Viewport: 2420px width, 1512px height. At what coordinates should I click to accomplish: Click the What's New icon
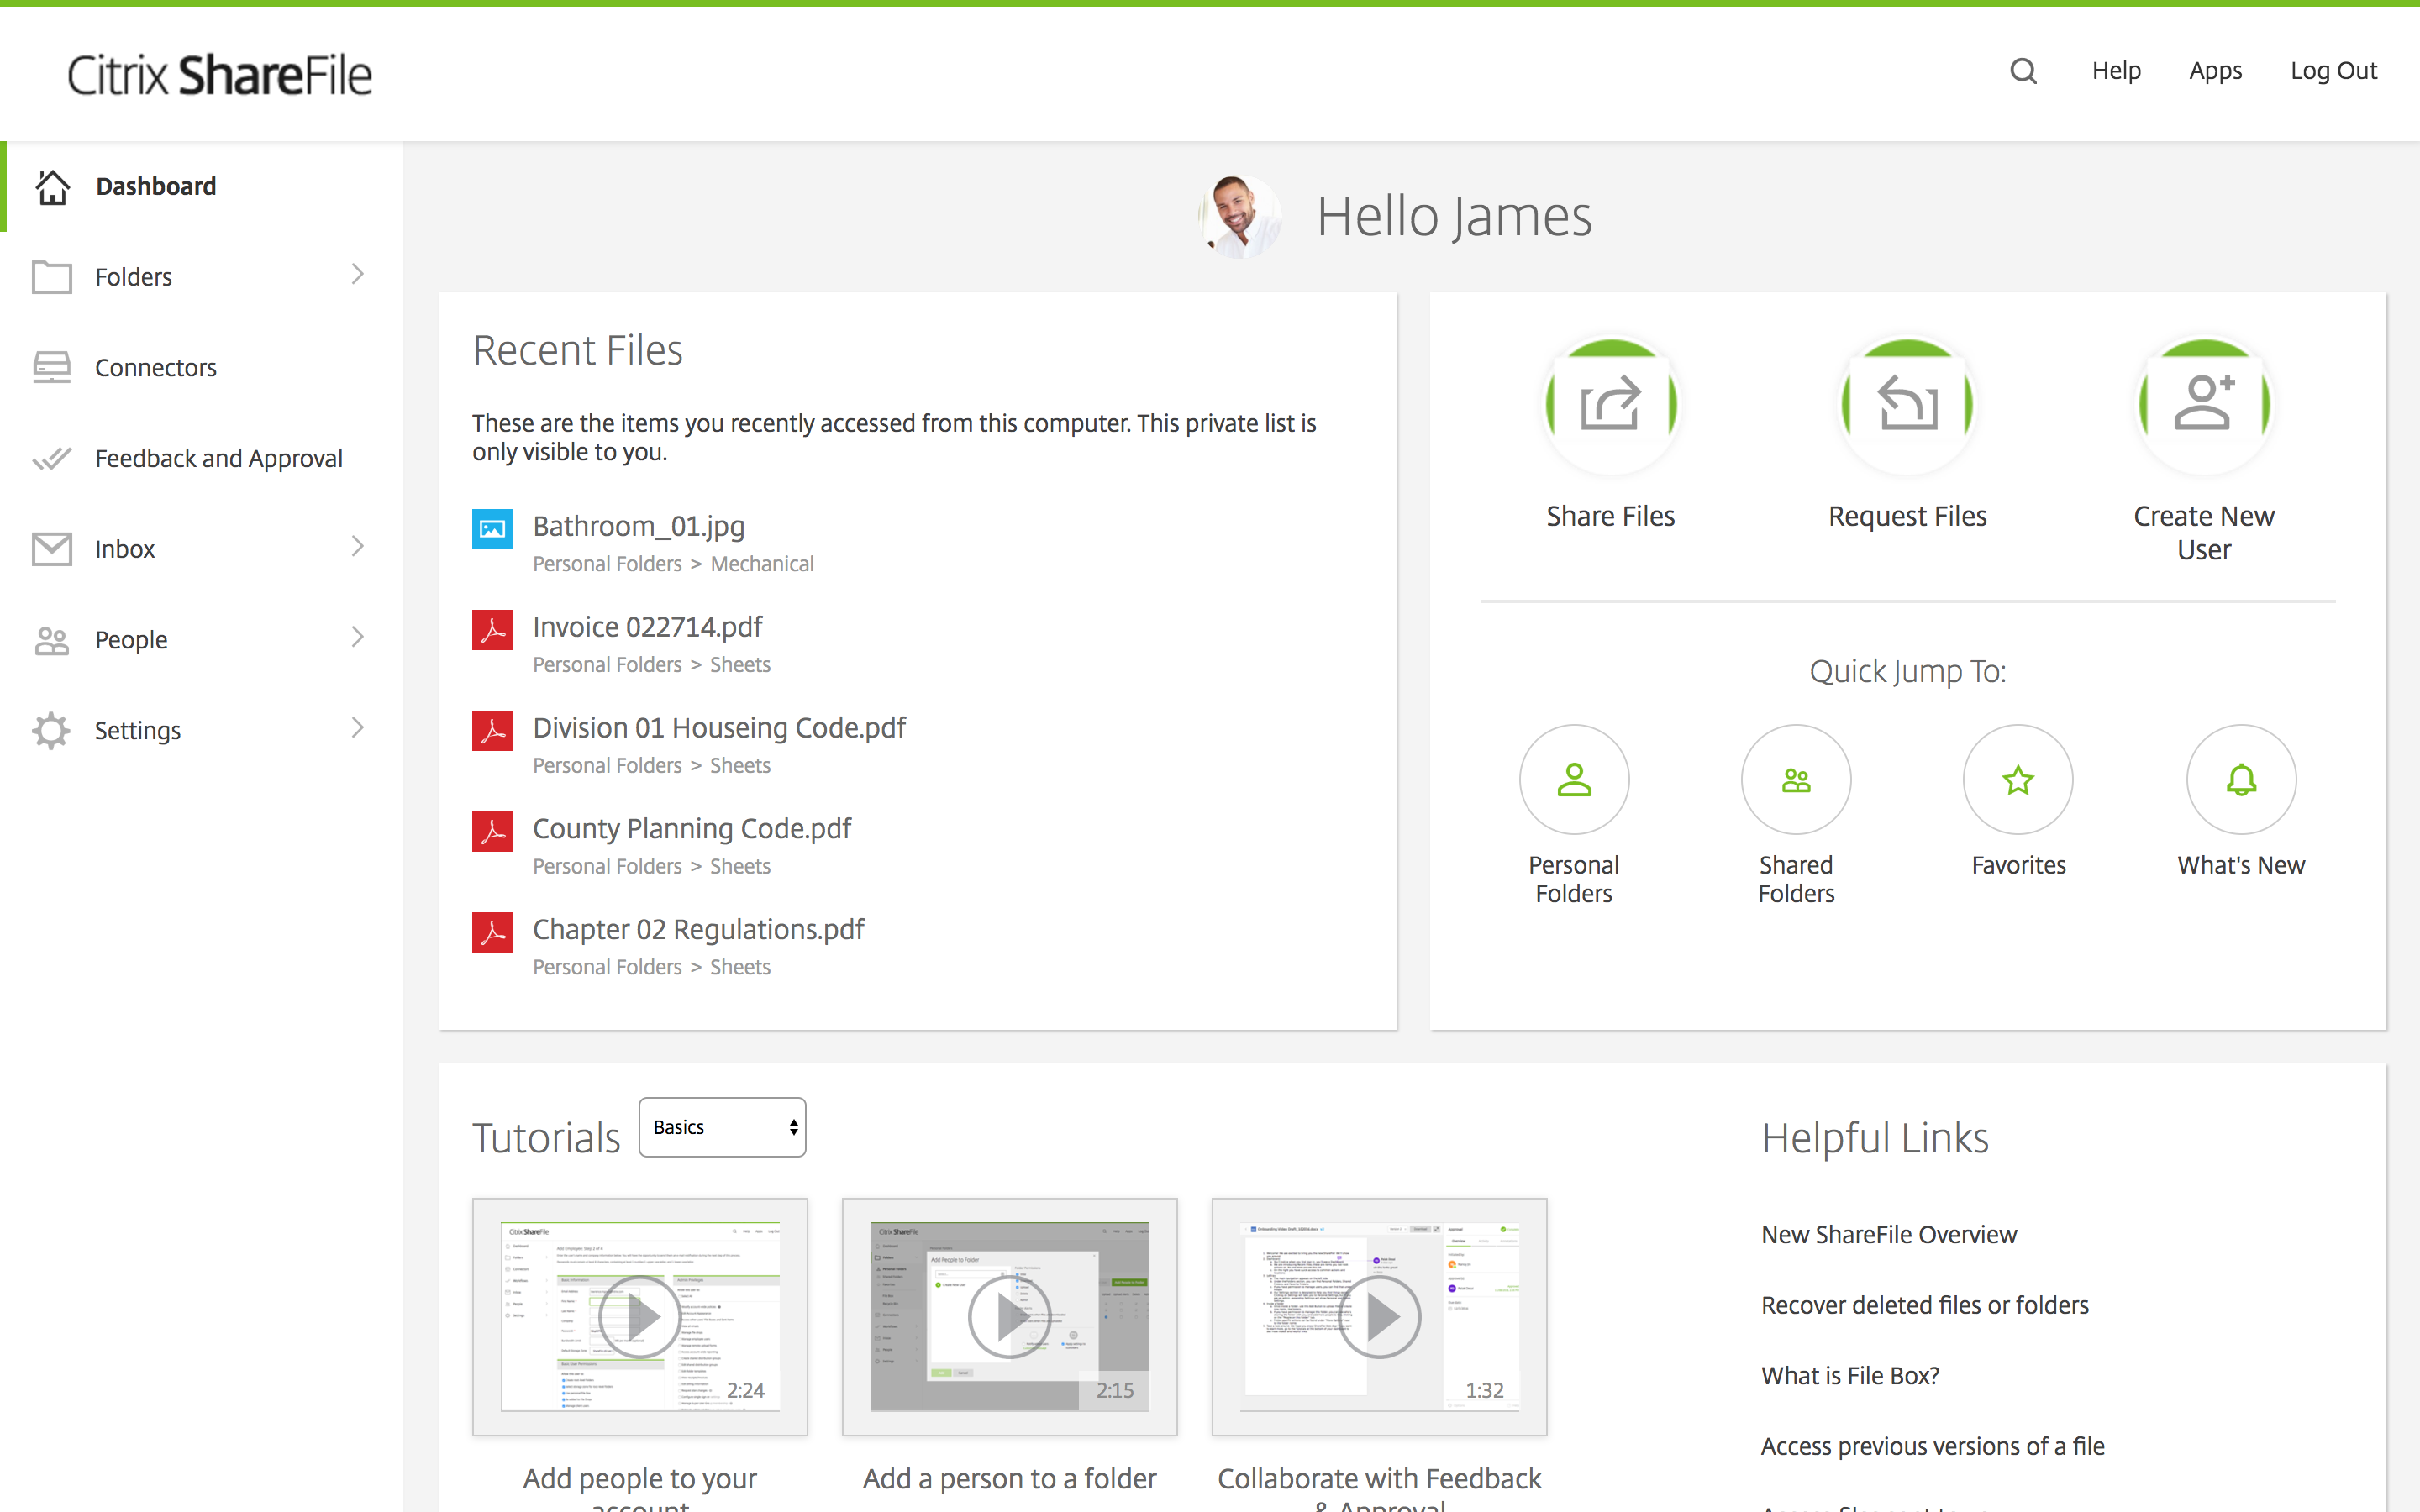2238,780
